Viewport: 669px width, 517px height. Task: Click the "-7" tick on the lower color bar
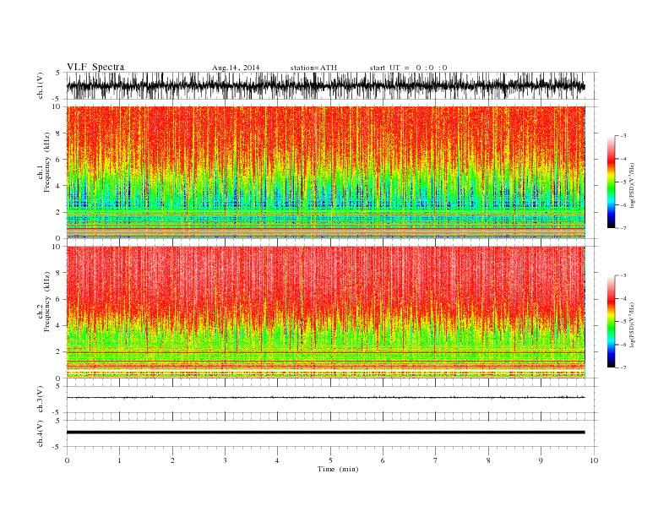pyautogui.click(x=623, y=367)
